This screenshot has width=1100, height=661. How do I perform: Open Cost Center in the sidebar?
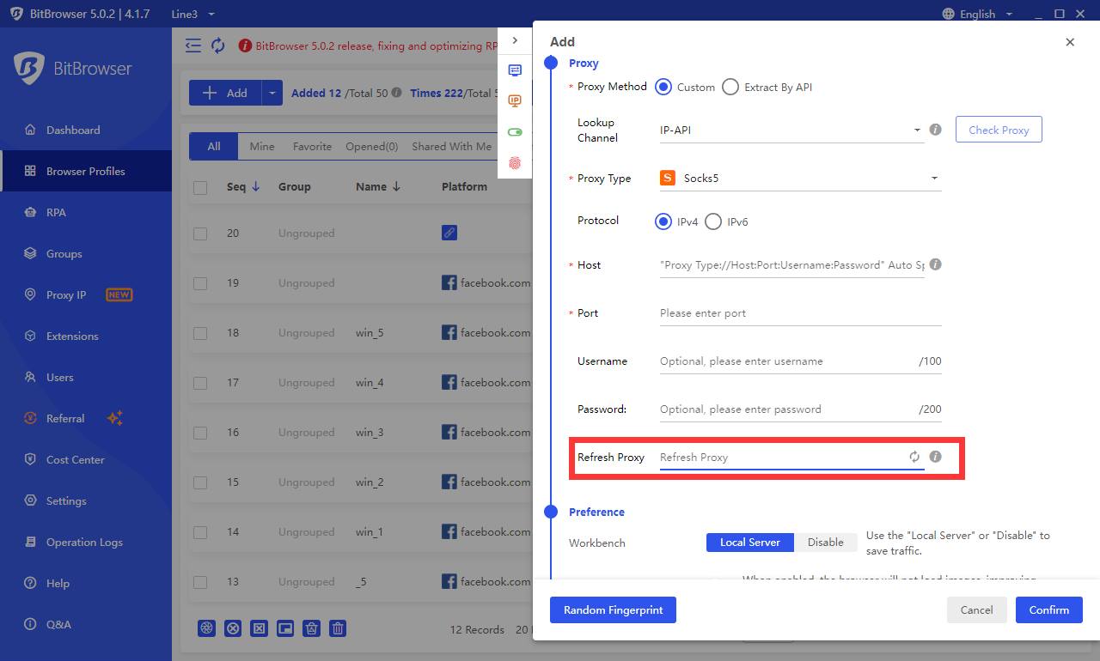click(x=86, y=459)
